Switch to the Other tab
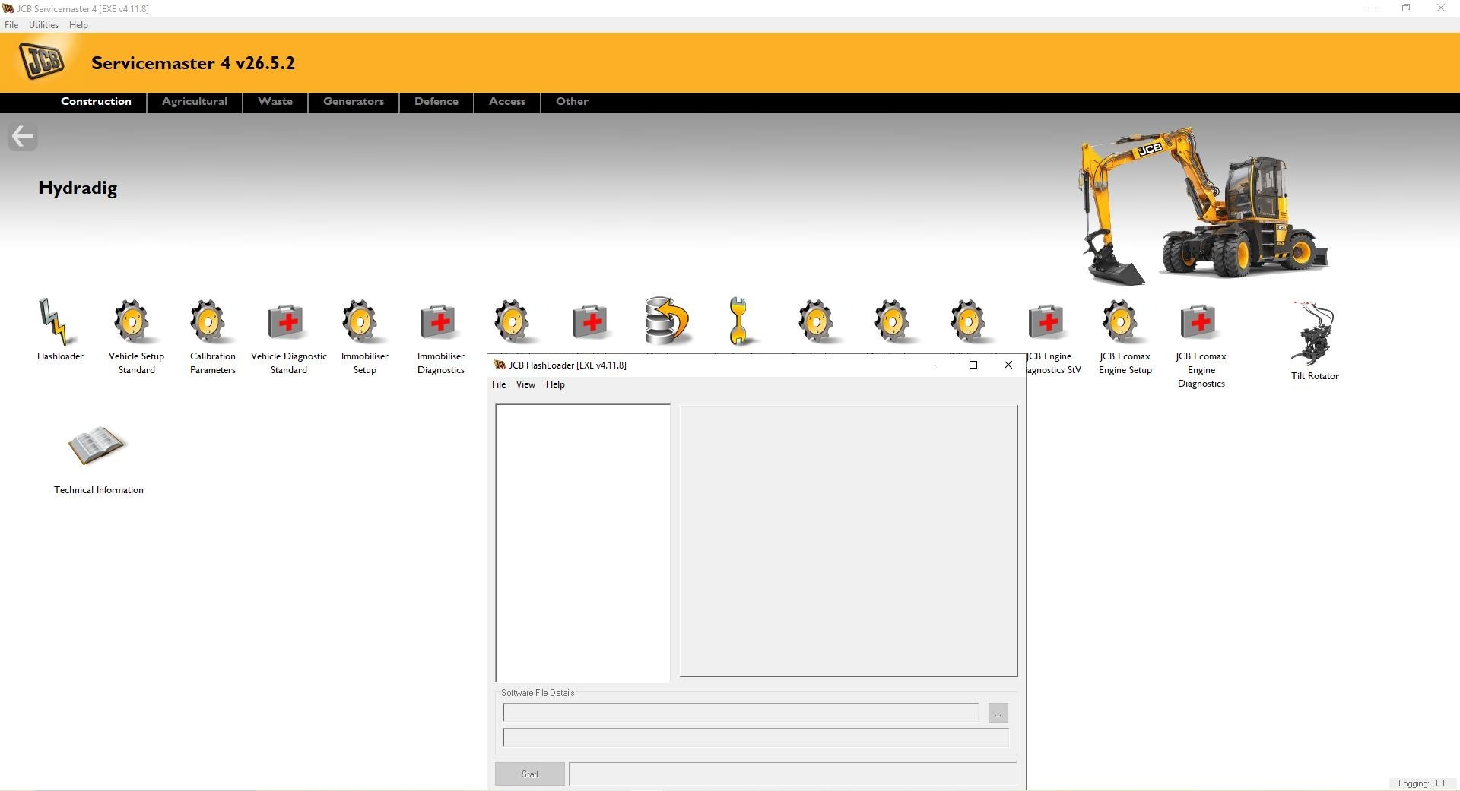This screenshot has height=791, width=1460. click(572, 101)
